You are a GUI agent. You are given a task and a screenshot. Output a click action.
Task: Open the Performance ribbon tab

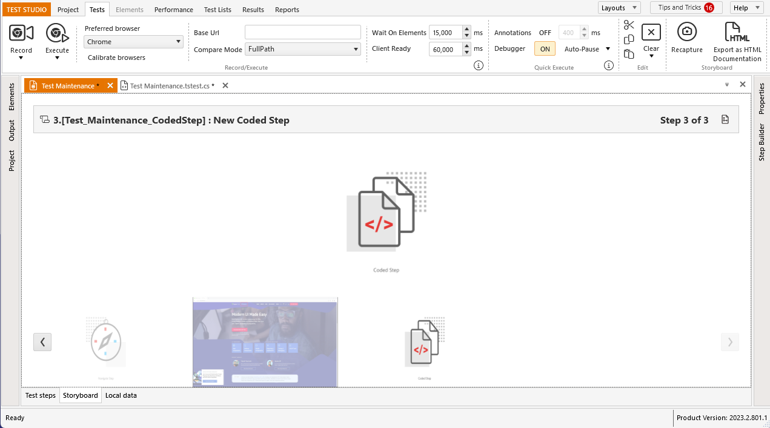point(174,10)
